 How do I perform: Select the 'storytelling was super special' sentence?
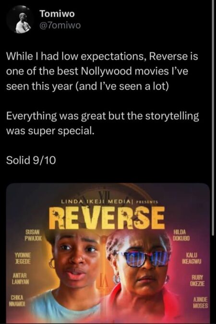pyautogui.click(x=103, y=123)
